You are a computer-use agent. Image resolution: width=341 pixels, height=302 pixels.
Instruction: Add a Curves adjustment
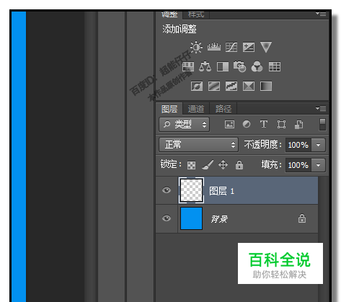(231, 47)
